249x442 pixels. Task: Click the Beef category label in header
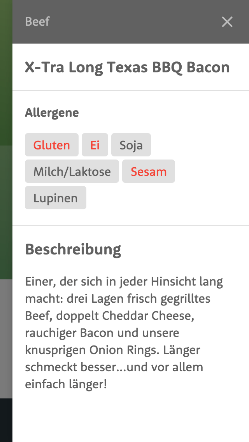click(x=37, y=22)
